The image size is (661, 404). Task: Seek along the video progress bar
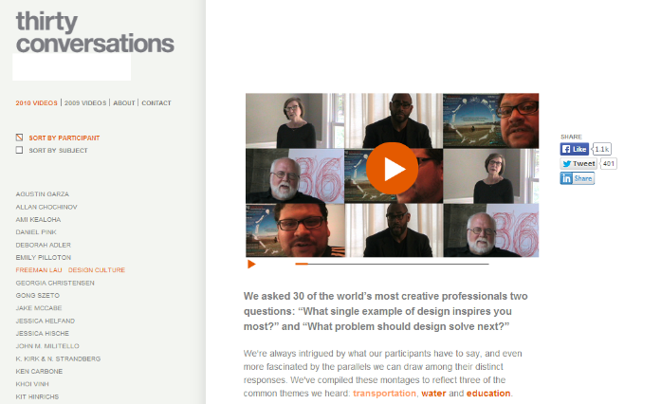tap(392, 264)
